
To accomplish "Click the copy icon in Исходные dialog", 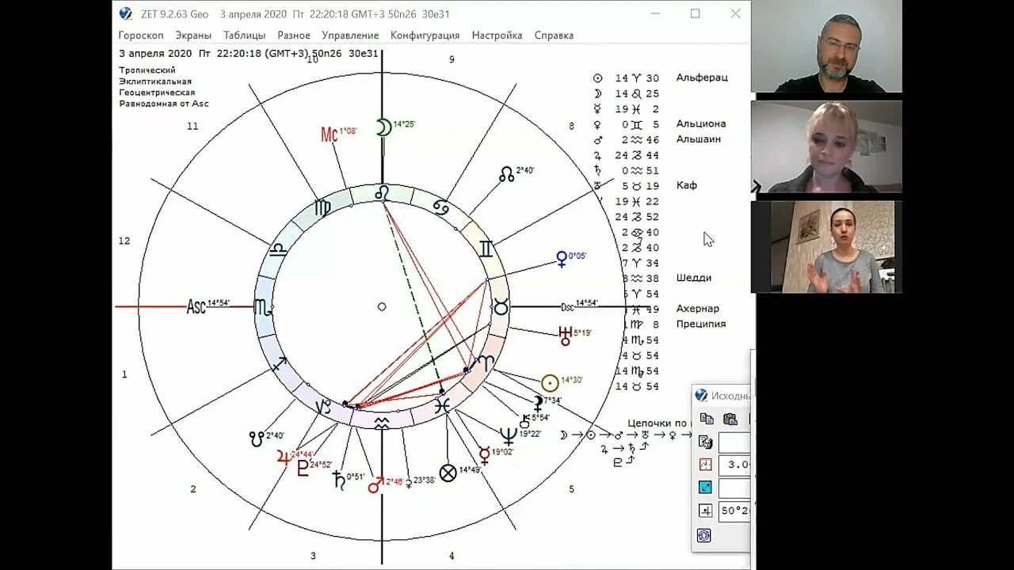I will click(x=707, y=420).
